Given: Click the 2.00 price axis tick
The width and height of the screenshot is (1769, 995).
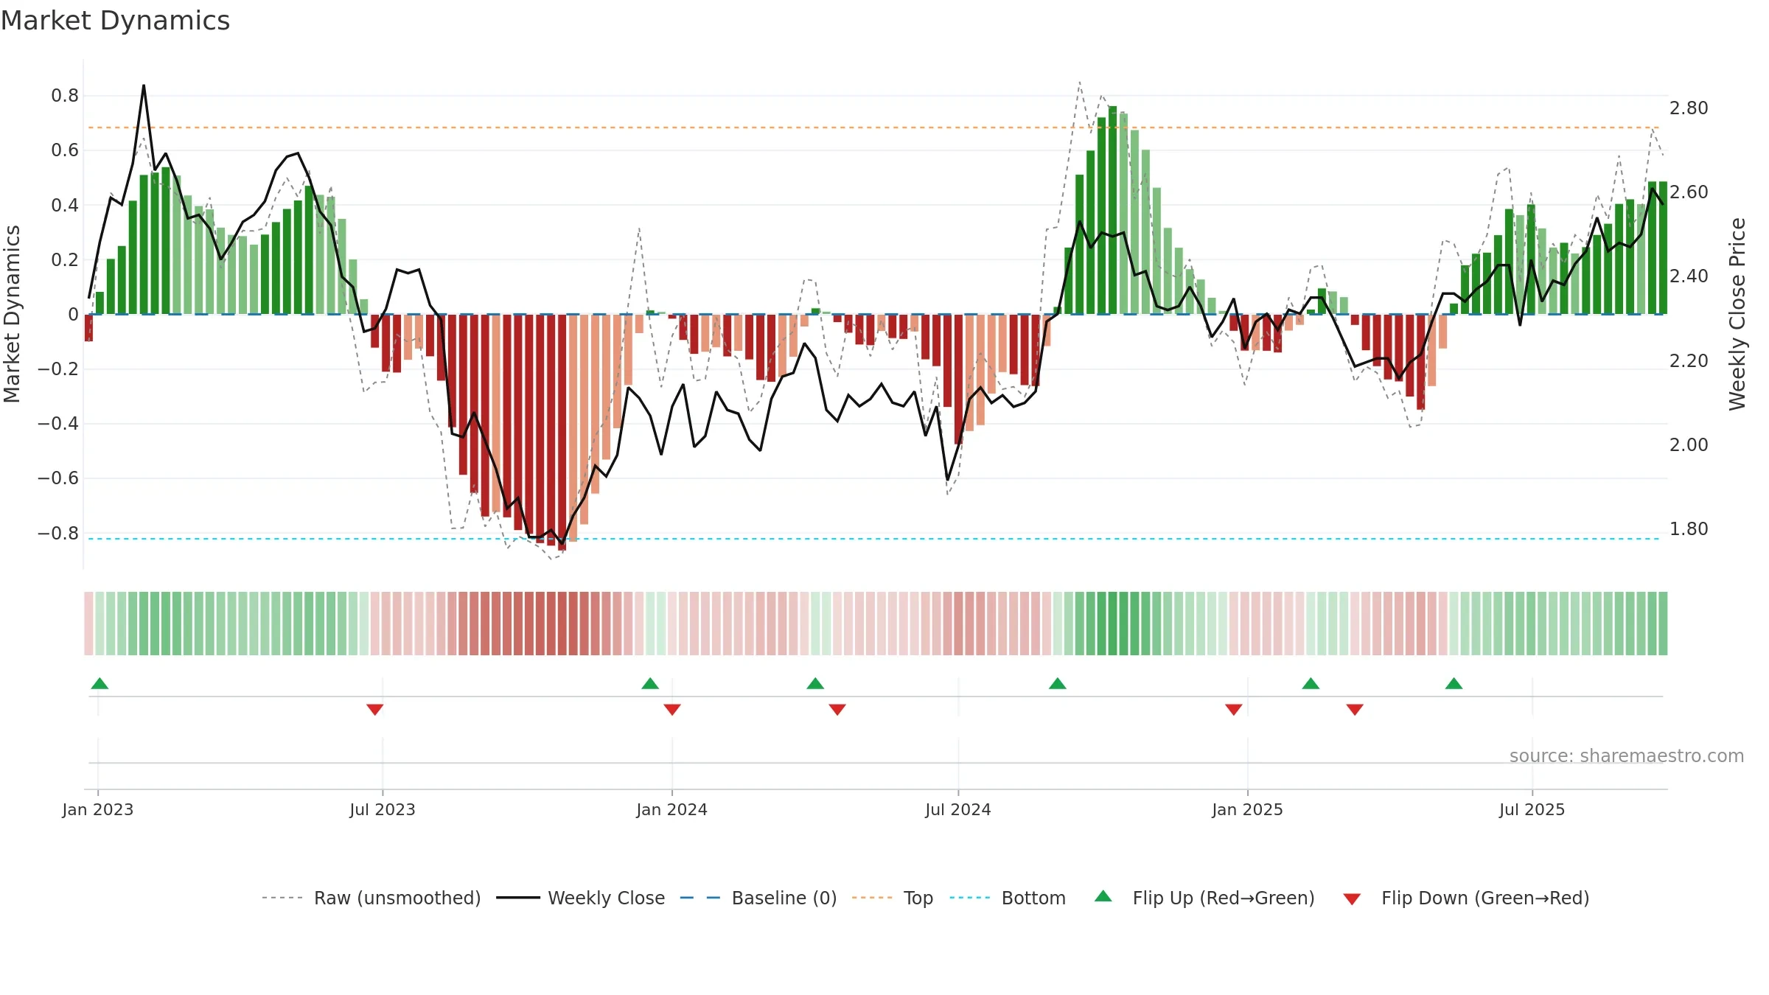Looking at the screenshot, I should [1689, 445].
